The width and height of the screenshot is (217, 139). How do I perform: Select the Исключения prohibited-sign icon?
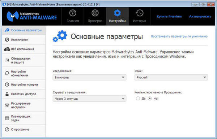(7, 40)
